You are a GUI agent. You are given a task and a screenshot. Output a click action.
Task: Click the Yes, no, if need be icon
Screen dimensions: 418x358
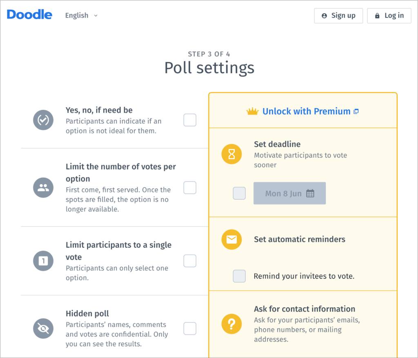tap(43, 120)
